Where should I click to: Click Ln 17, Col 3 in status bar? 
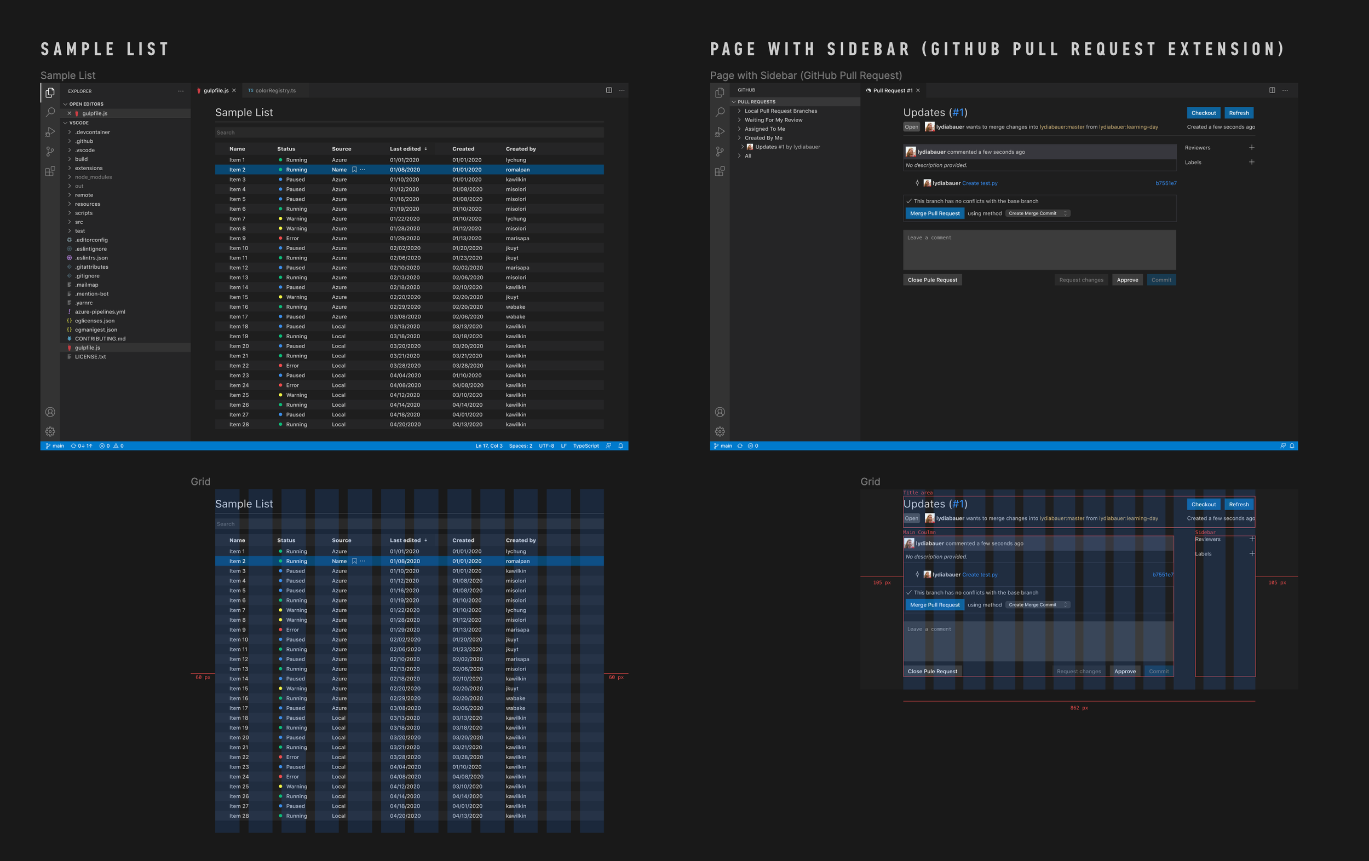tap(489, 446)
